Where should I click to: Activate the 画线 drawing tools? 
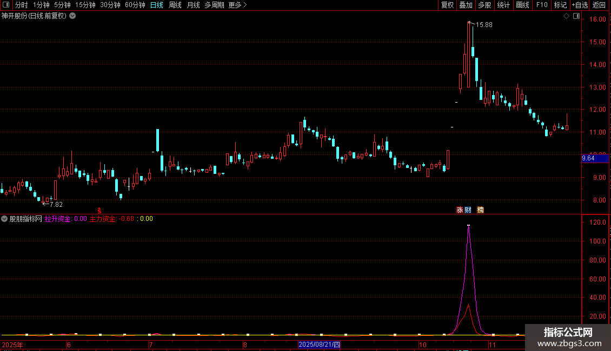click(x=522, y=5)
